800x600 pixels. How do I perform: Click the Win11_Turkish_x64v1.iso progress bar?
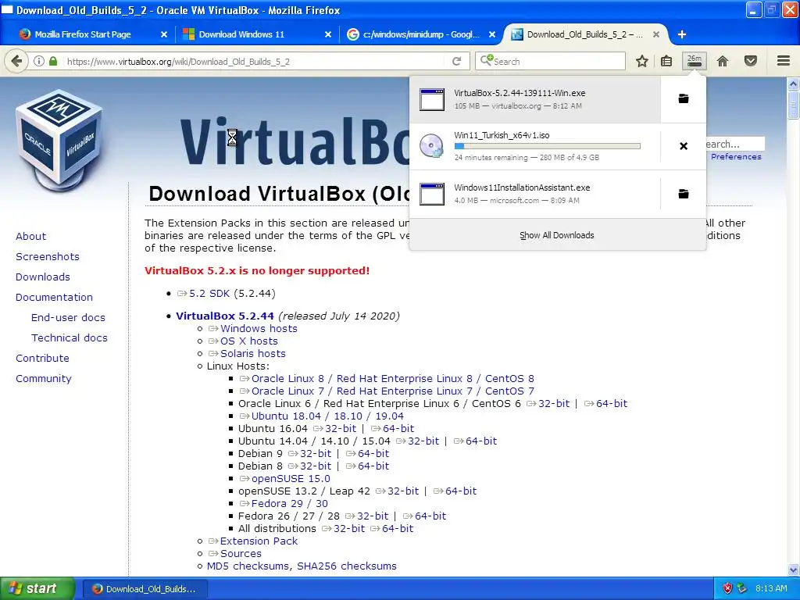547,146
